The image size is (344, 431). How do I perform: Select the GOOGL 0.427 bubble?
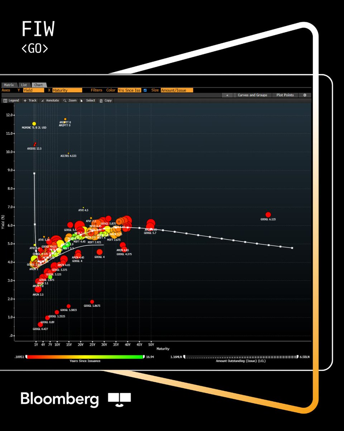[x=40, y=324]
